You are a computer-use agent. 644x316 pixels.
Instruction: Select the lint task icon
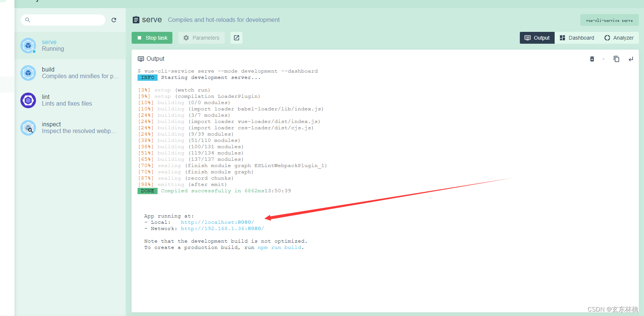(28, 100)
